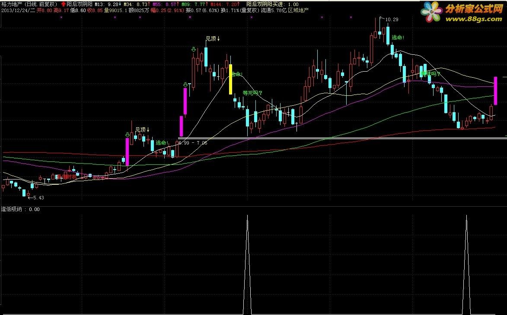507x315 pixels.
Task: Click the first 逢低吸纳 signal spike
Action: point(247,265)
